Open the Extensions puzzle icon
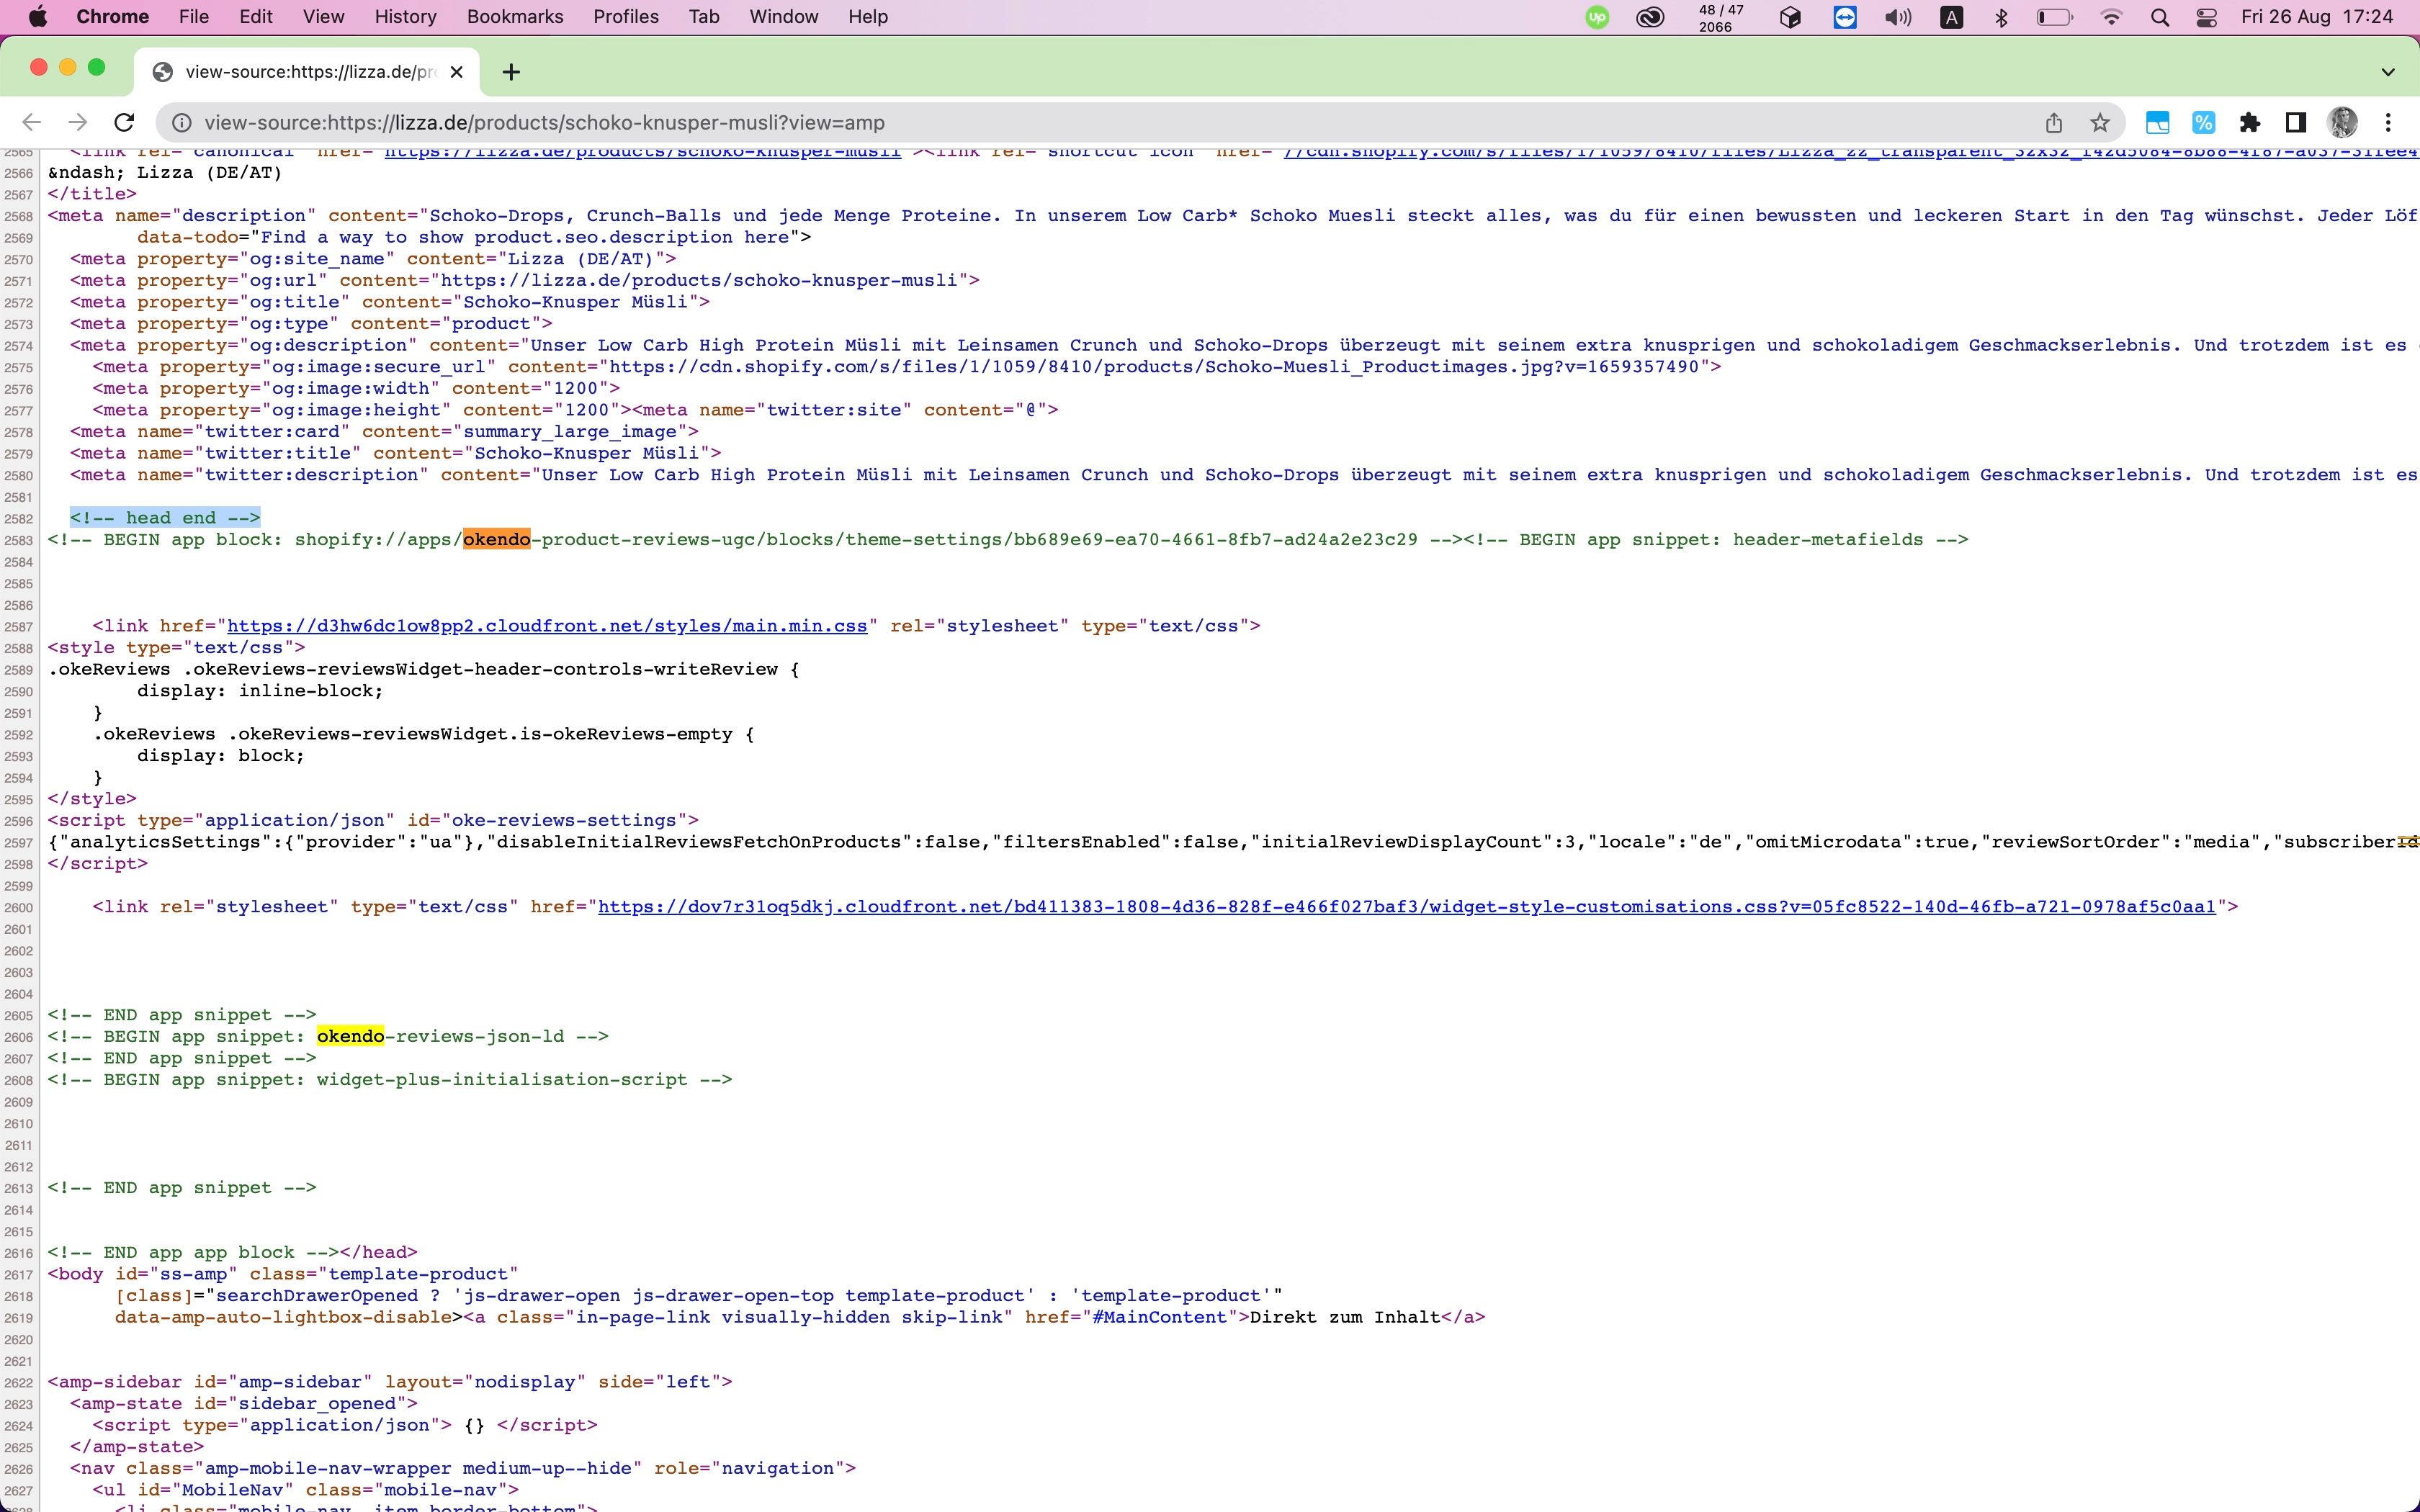Viewport: 2420px width, 1512px height. pos(2249,122)
